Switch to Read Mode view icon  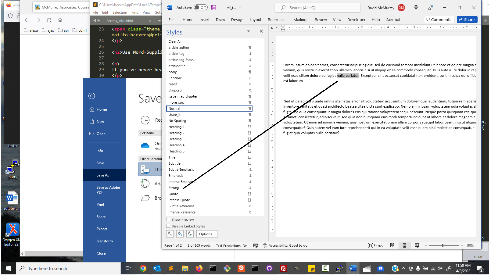pos(392,245)
